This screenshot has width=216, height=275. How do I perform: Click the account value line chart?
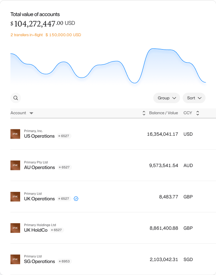tap(108, 67)
